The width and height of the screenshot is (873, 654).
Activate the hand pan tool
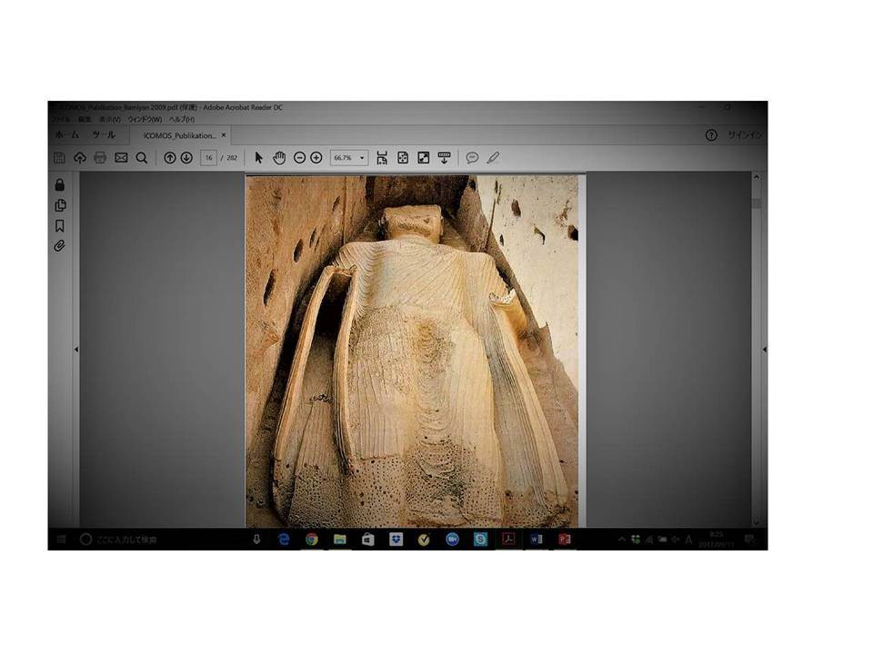pos(279,158)
